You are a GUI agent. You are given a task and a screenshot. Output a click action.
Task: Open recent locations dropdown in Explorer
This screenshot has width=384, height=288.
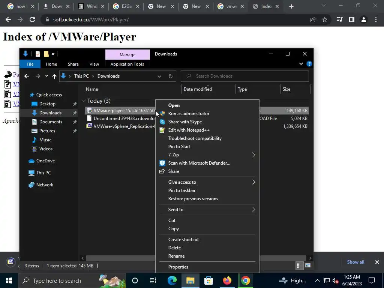coord(46,76)
